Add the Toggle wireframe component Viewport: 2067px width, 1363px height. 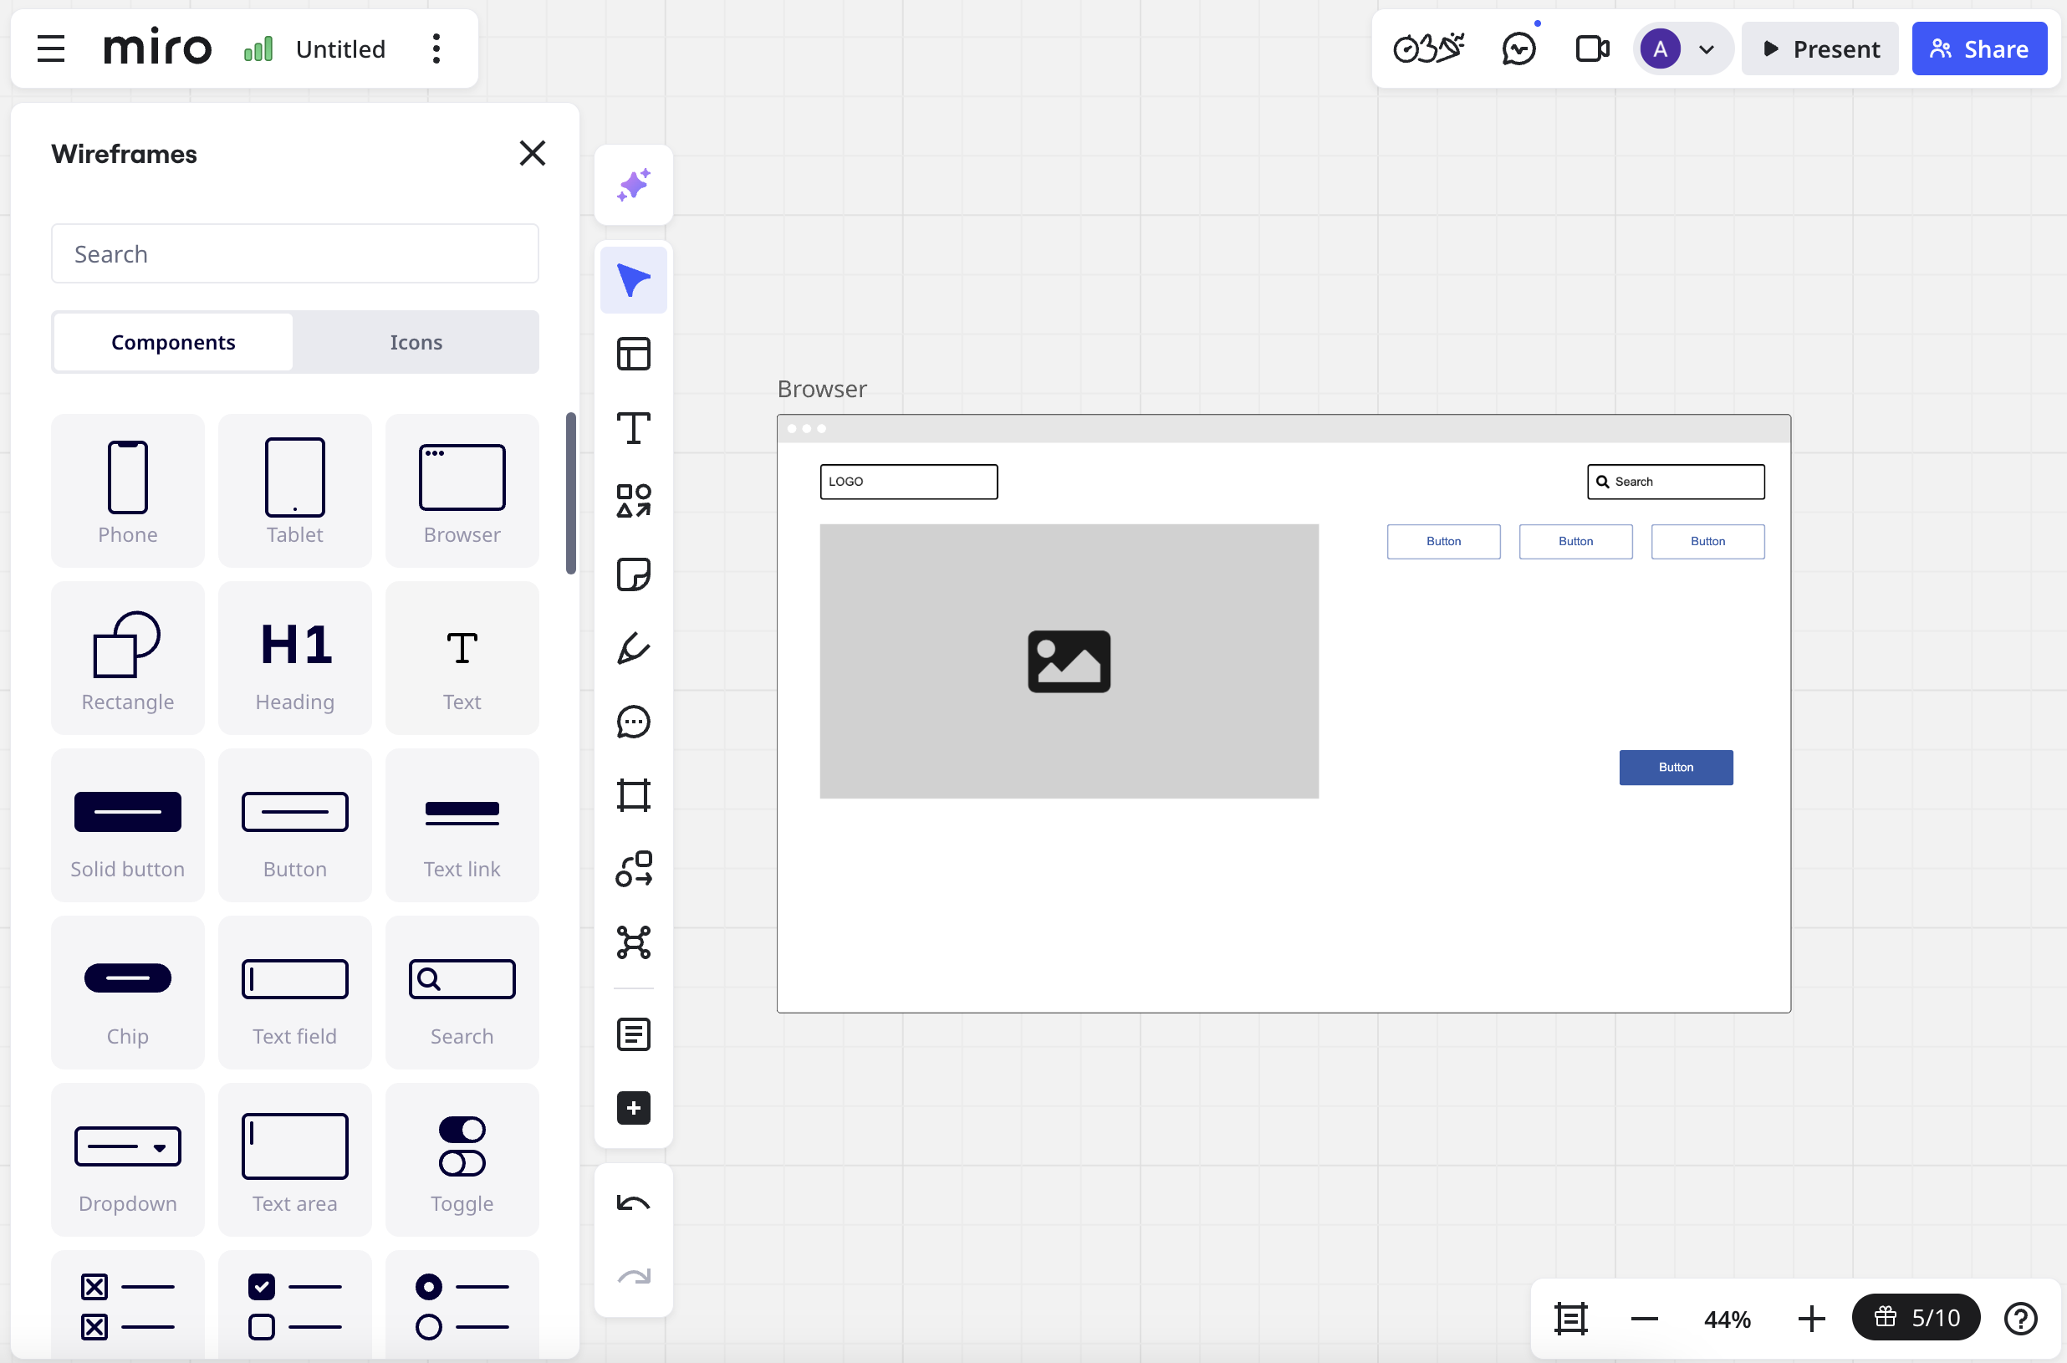point(462,1160)
